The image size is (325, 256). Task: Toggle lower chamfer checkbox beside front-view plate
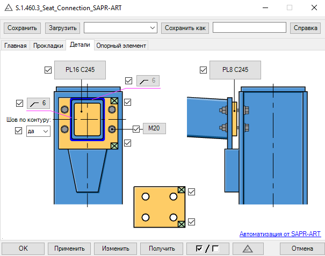click(x=128, y=143)
